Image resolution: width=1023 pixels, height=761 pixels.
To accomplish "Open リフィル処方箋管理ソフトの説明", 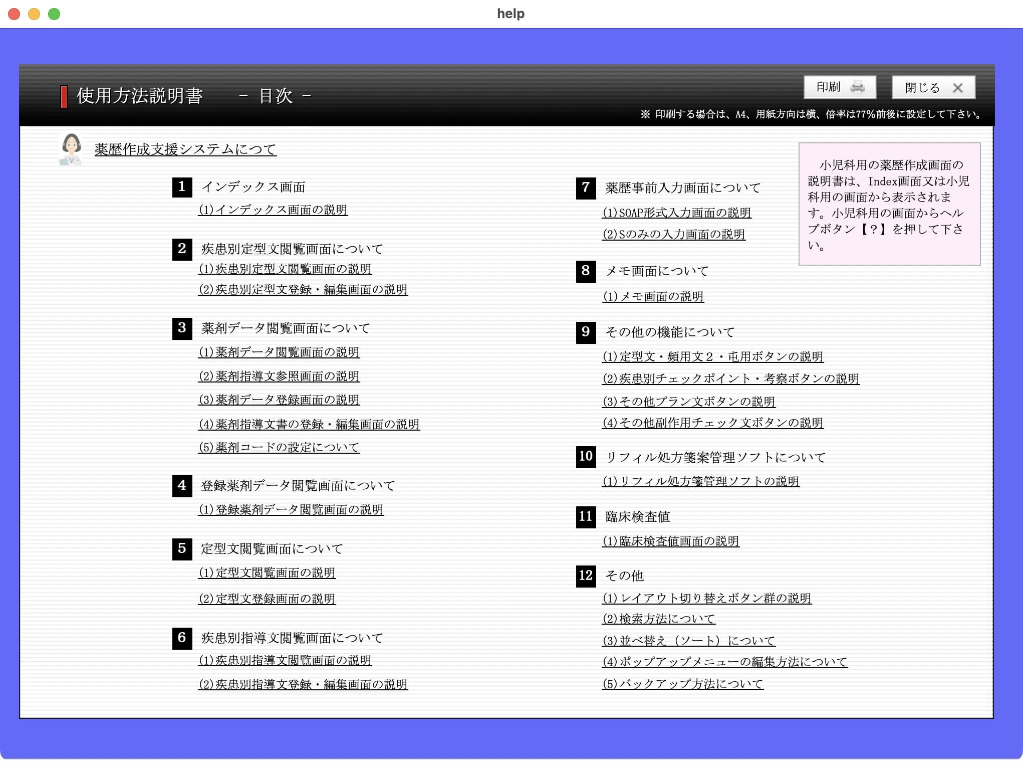I will (x=701, y=481).
